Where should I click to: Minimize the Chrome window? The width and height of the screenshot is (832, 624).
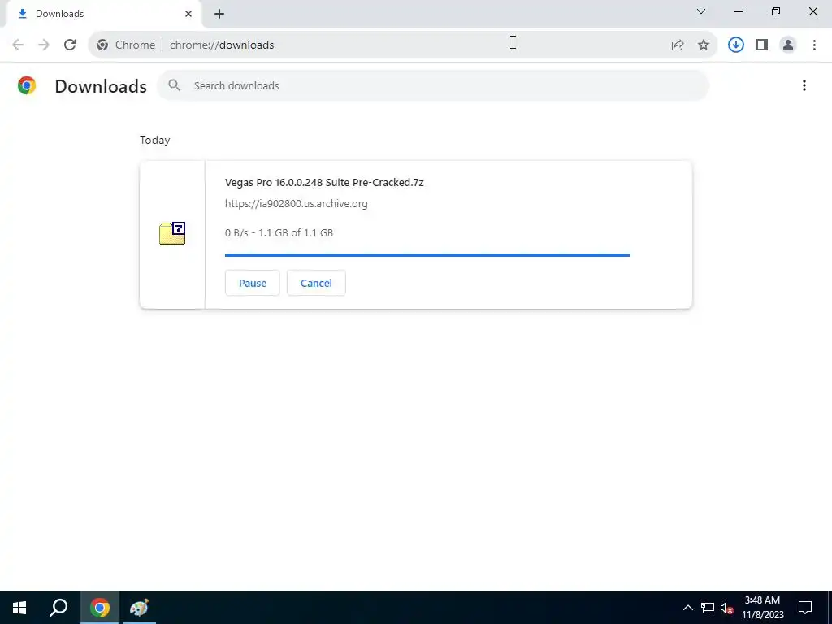[x=739, y=11]
